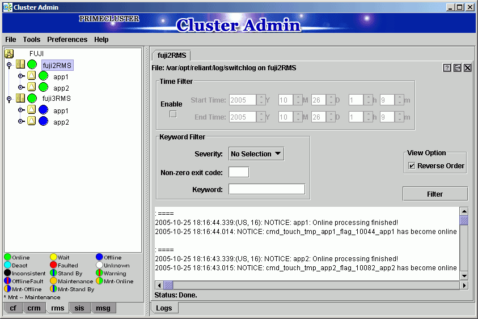
Task: Collapse the fuji2RMS tree node
Action: 9,65
